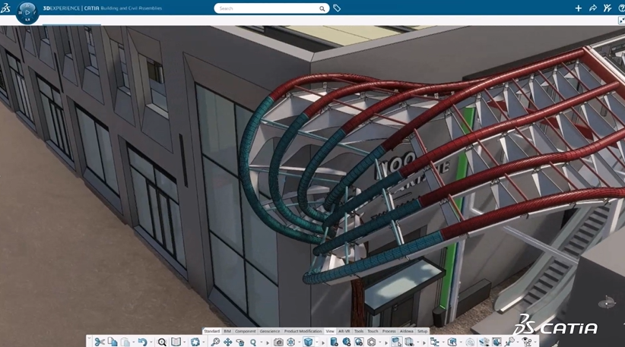Viewport: 625px width, 347px height.
Task: Open the Tools tab
Action: click(358, 331)
